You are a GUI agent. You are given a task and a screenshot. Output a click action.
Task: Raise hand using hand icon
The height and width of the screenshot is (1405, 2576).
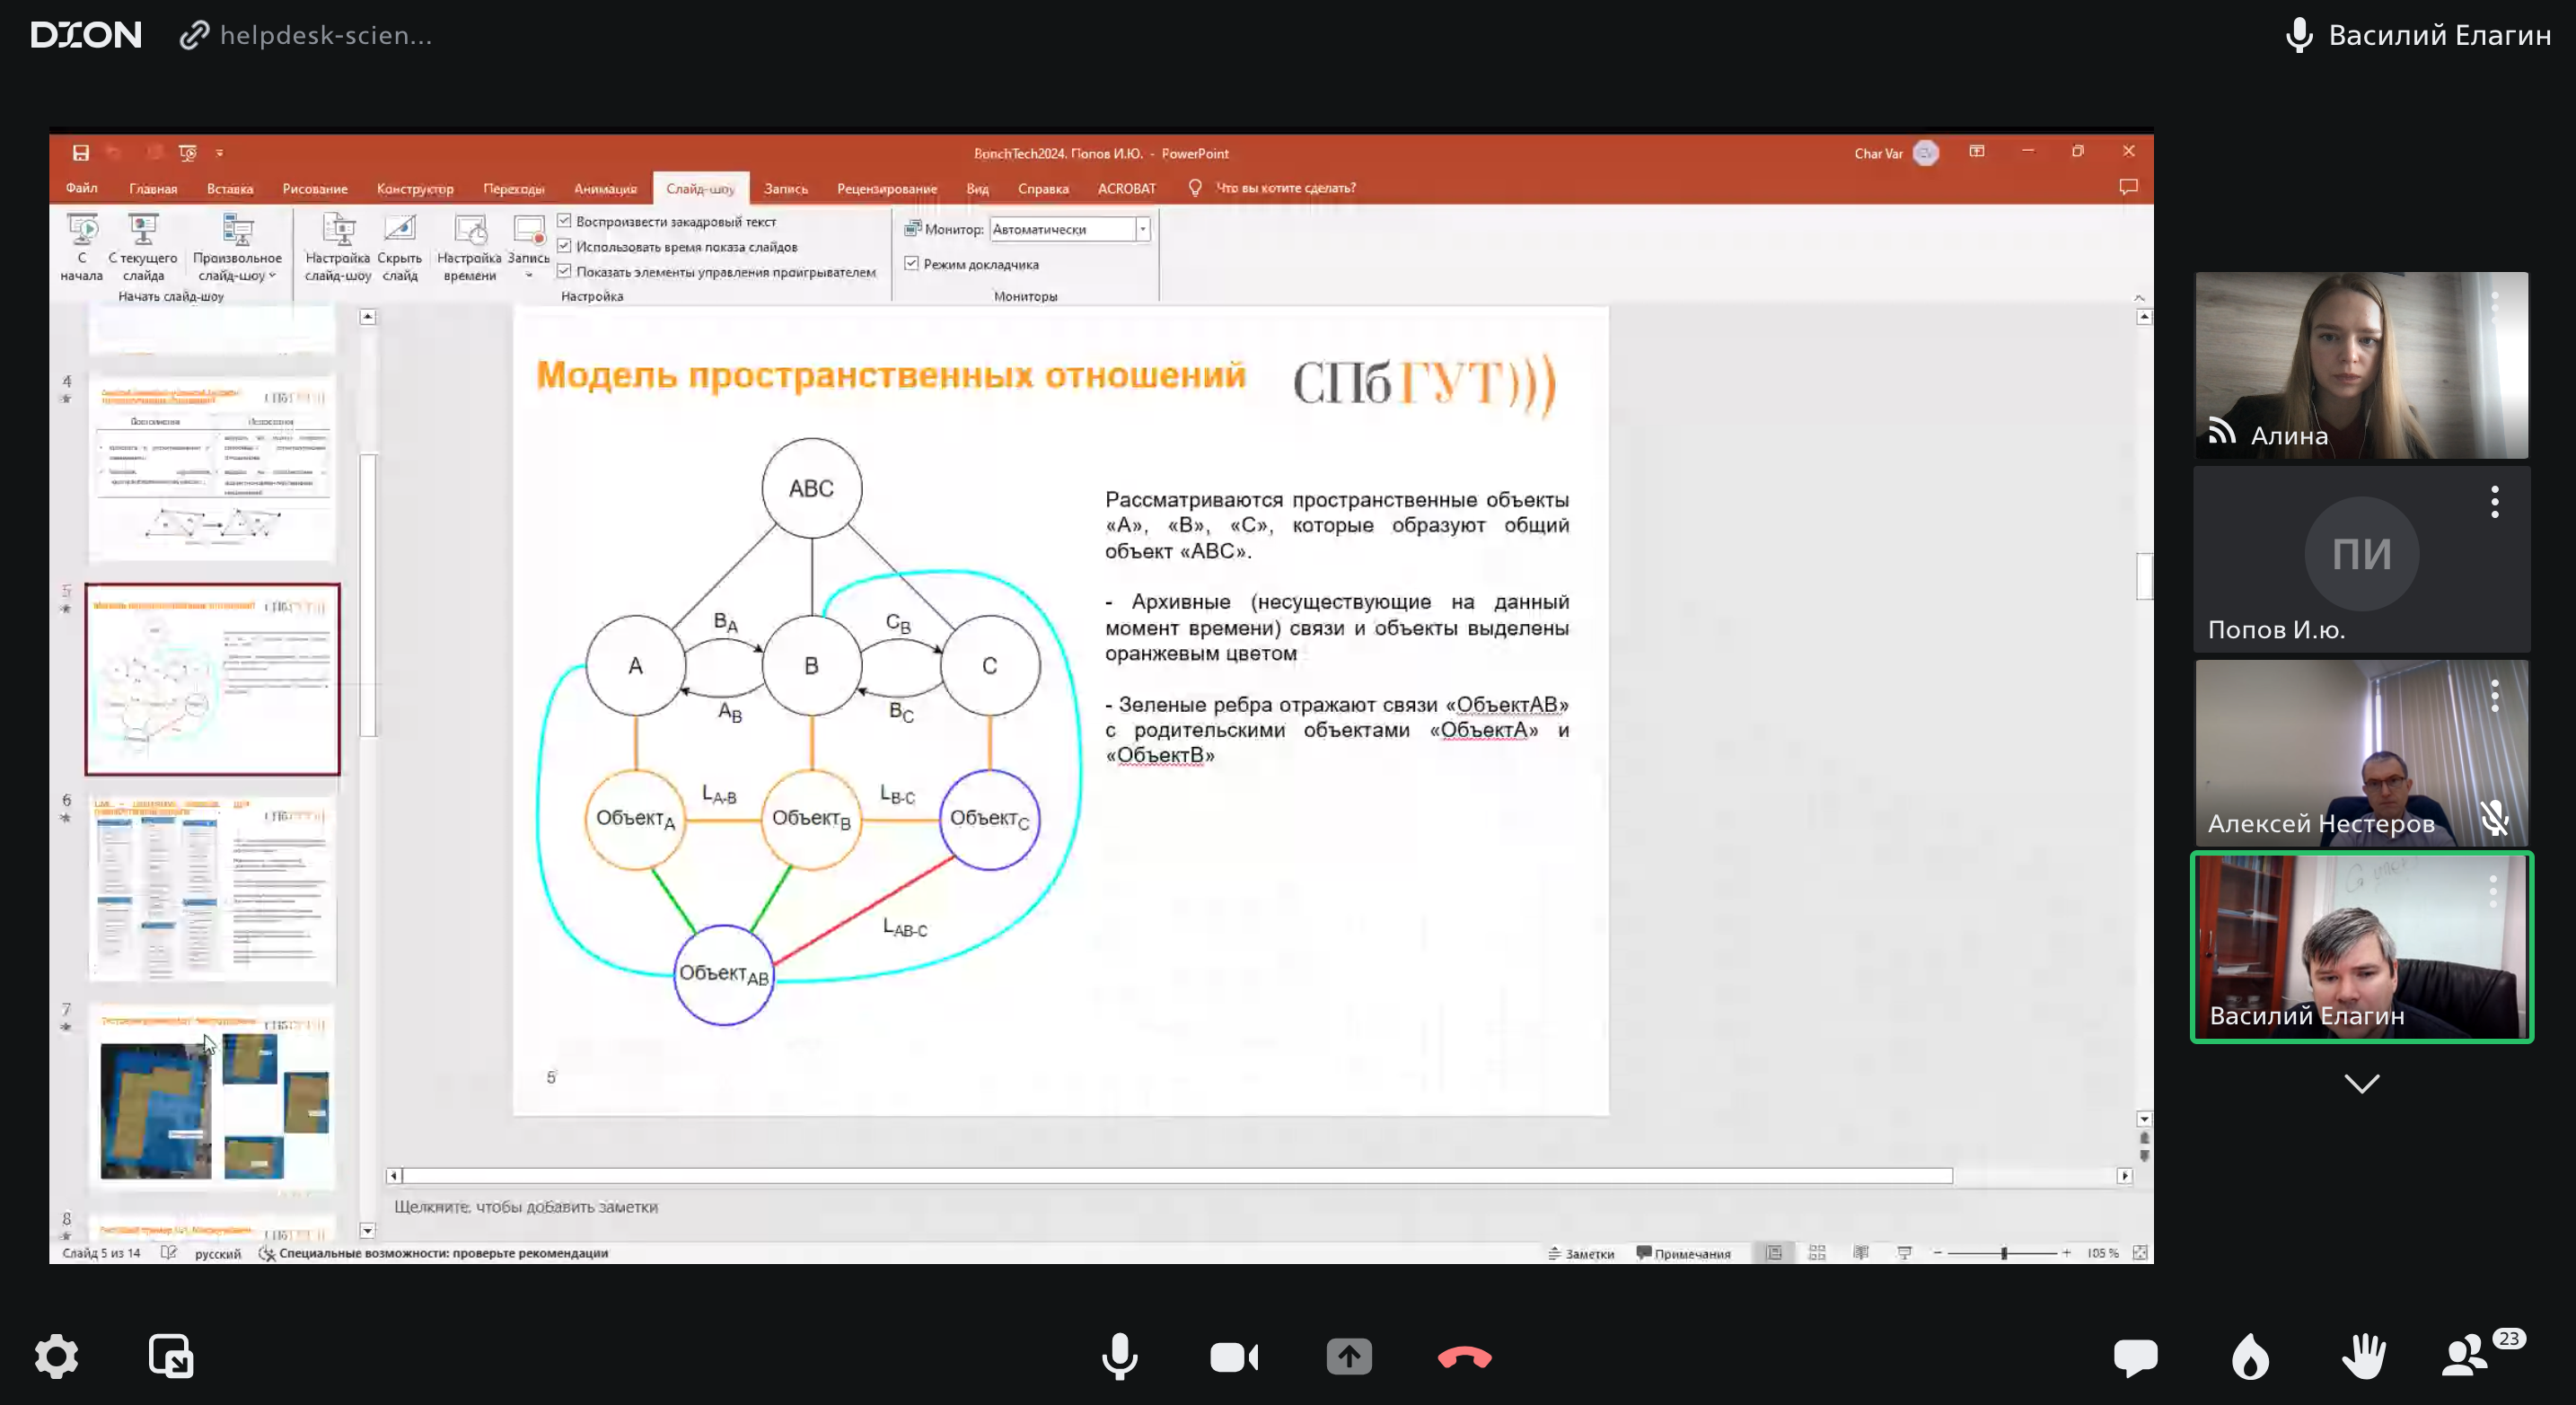pyautogui.click(x=2364, y=1357)
